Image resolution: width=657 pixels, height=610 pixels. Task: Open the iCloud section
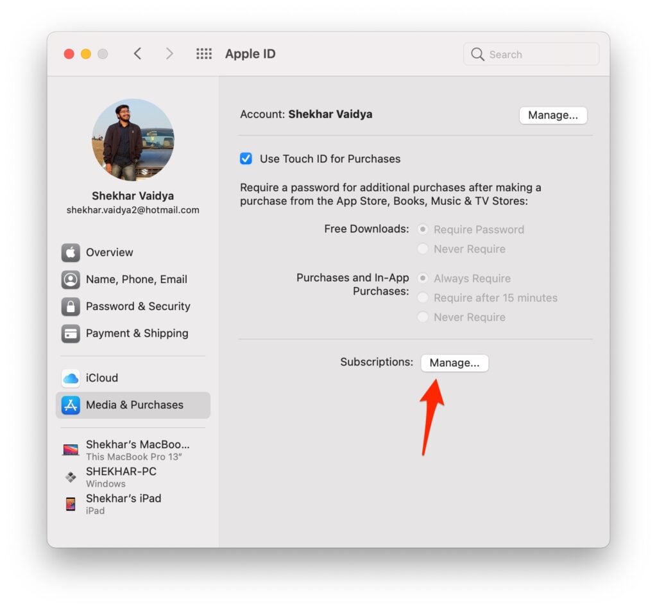pyautogui.click(x=133, y=378)
